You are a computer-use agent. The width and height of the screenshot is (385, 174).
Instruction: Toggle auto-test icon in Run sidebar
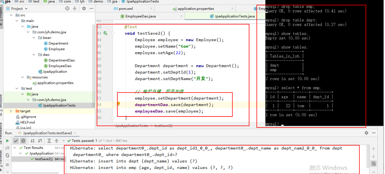tap(7, 155)
